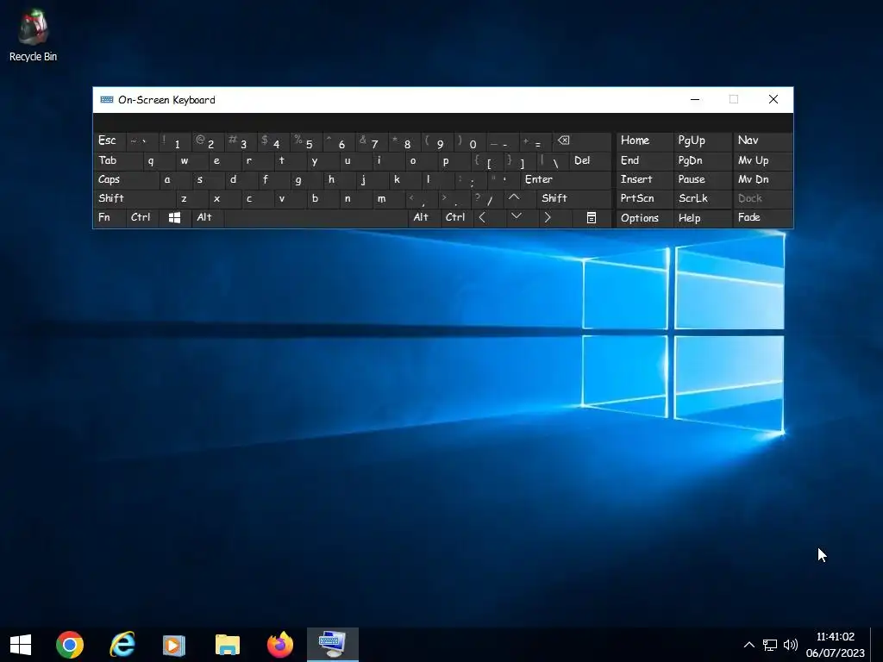Click the number 5 key
Screen dimensions: 883x662
click(x=306, y=141)
